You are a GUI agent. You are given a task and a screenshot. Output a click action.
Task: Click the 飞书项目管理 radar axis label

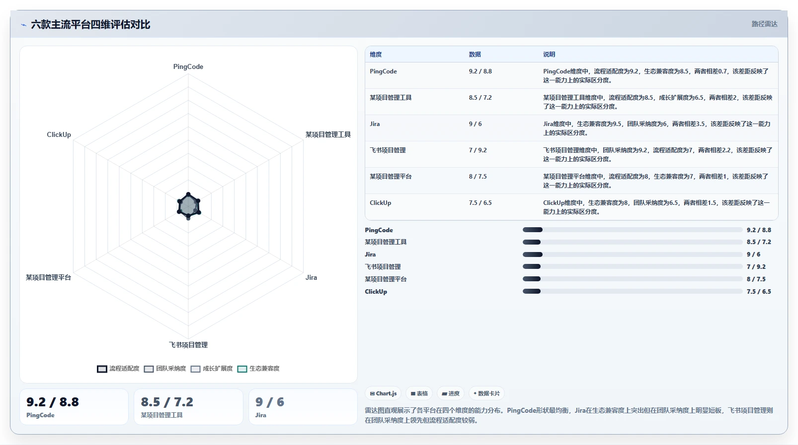[x=188, y=345]
